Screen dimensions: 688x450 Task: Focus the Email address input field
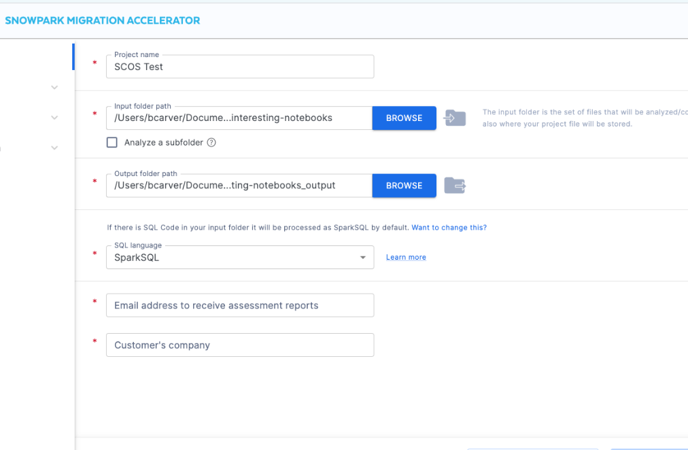click(239, 306)
